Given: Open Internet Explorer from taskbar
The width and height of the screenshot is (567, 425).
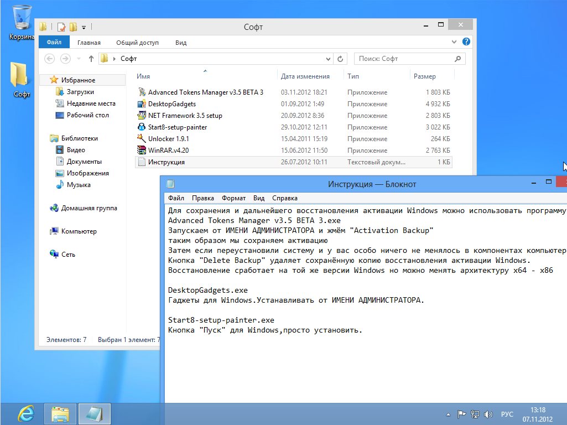Looking at the screenshot, I should (26, 414).
